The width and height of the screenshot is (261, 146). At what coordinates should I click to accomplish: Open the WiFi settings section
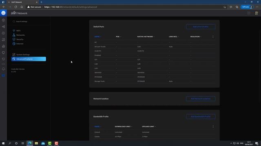18,31
